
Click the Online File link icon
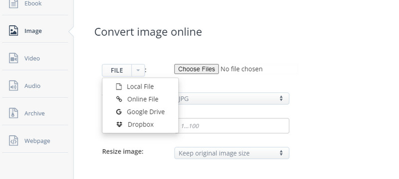(x=119, y=99)
